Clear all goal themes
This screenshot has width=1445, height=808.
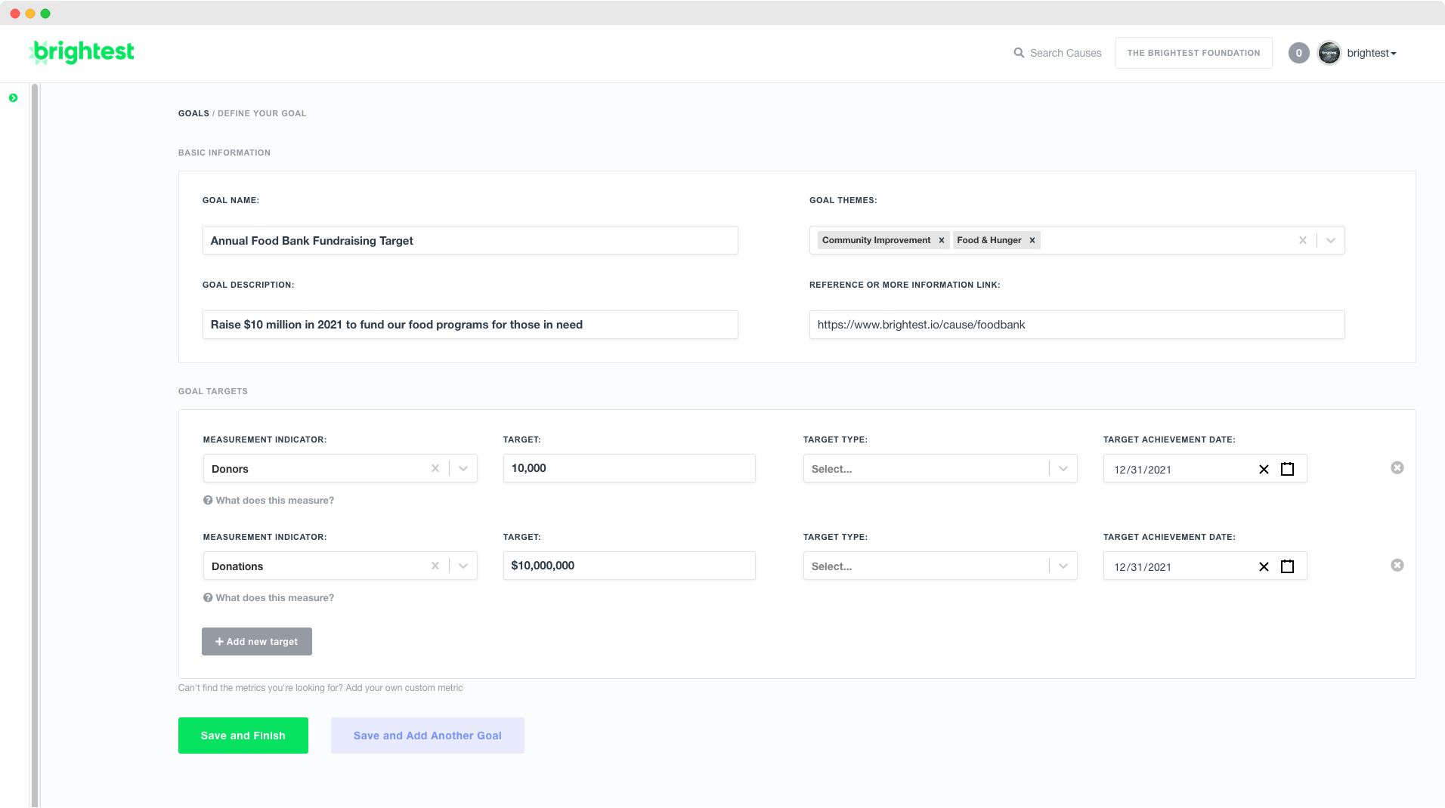tap(1303, 240)
